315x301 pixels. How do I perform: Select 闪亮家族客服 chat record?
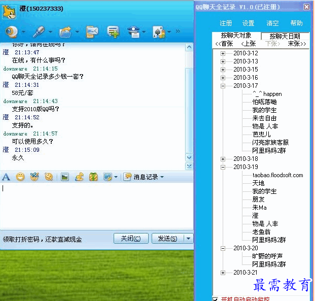(270, 143)
